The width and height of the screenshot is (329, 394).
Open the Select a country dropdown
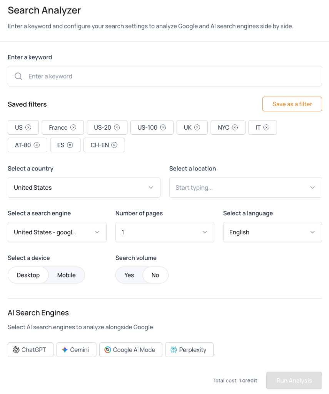(84, 187)
